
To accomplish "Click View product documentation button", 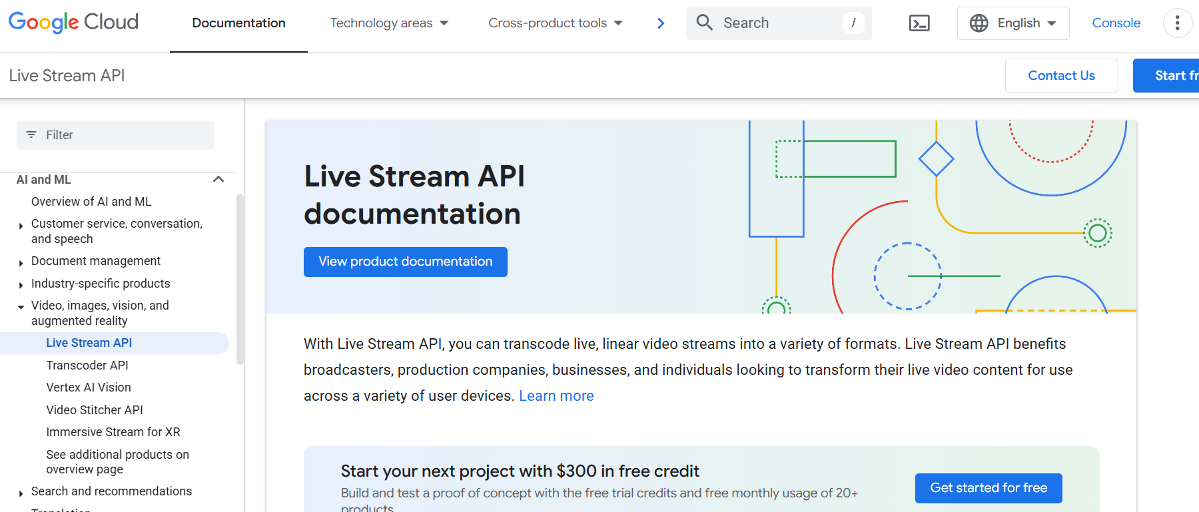I will (x=406, y=262).
